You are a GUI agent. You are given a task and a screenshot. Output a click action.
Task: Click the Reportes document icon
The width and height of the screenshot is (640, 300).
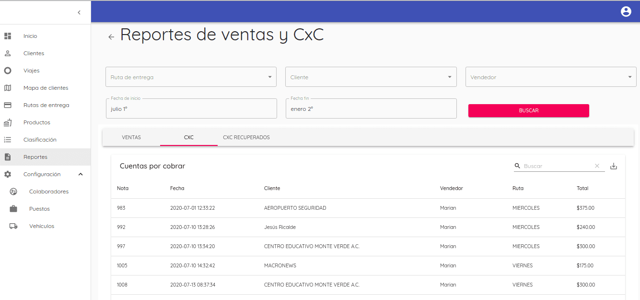click(x=8, y=157)
